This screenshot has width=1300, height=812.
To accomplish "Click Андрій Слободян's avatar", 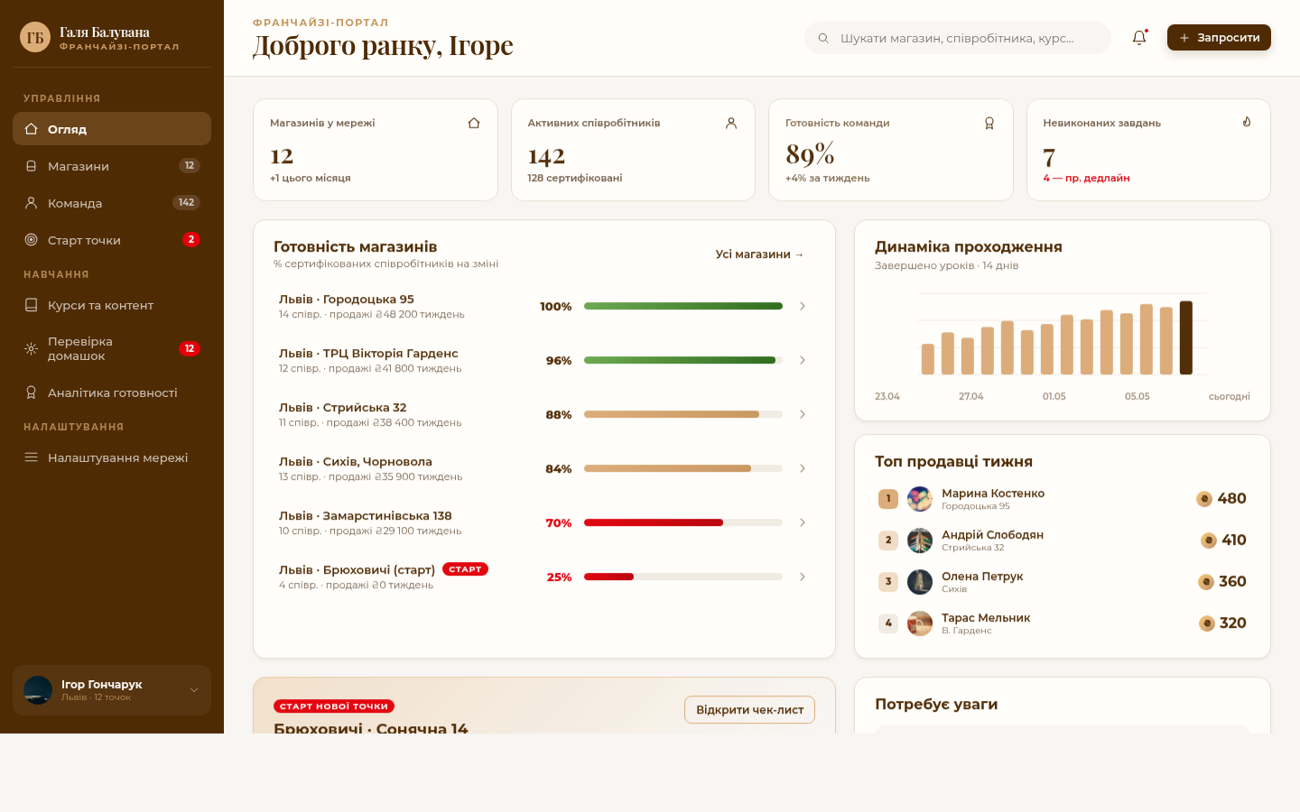I will click(x=920, y=540).
